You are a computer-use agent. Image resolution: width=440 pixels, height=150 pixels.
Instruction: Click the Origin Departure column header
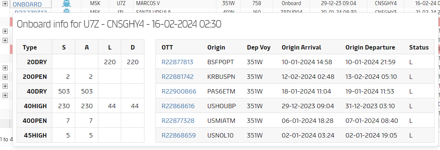(x=370, y=47)
